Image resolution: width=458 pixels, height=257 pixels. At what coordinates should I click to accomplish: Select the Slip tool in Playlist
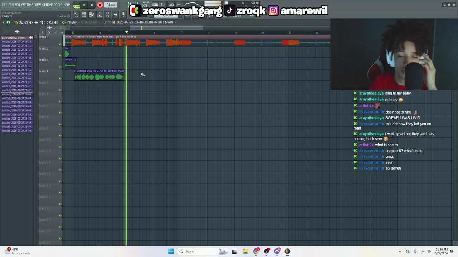pyautogui.click(x=36, y=22)
